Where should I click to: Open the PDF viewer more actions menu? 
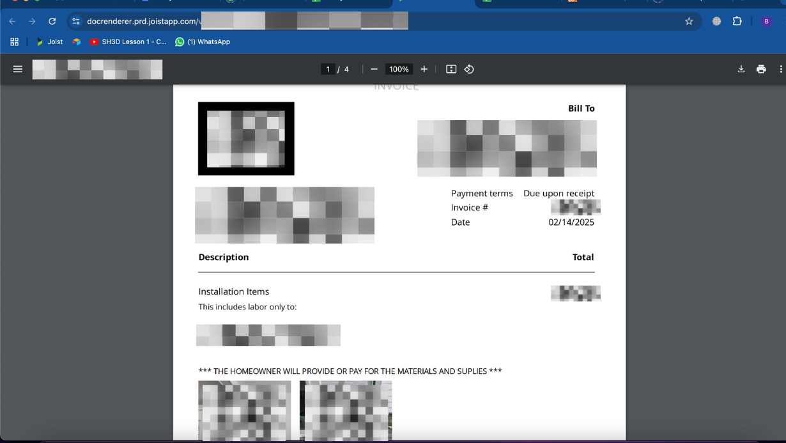[x=781, y=69]
